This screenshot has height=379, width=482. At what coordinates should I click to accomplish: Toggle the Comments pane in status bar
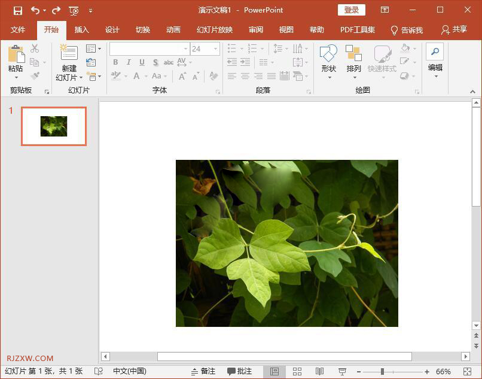tap(239, 372)
